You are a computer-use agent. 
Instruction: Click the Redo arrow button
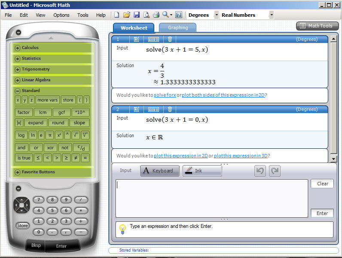coord(275,171)
